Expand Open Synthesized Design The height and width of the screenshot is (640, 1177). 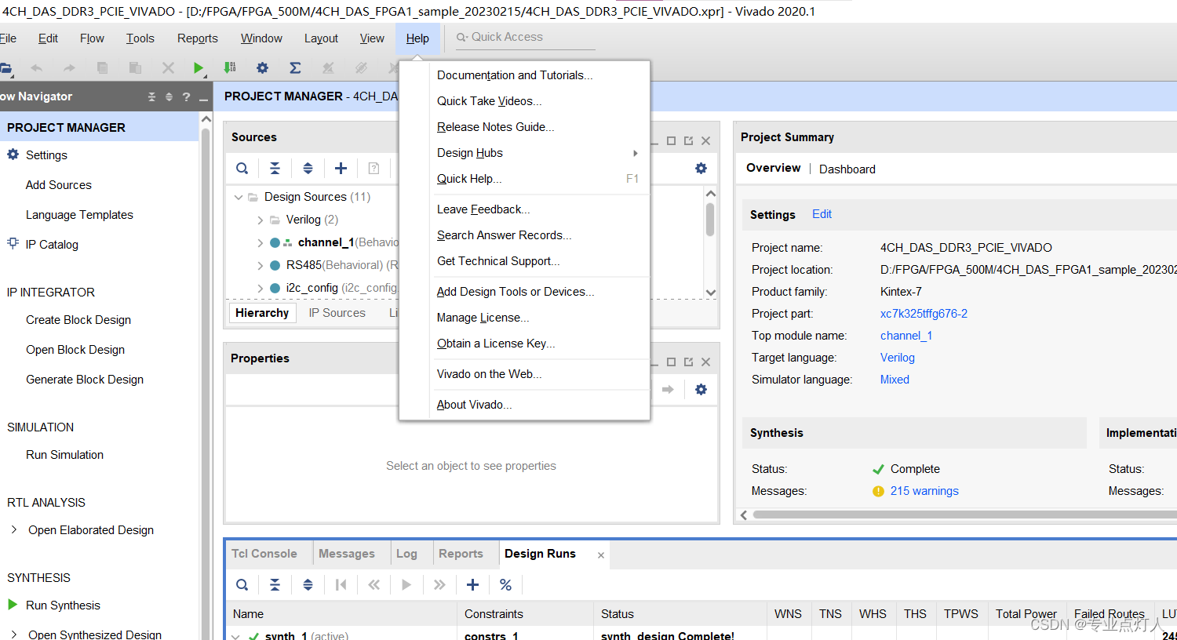14,634
